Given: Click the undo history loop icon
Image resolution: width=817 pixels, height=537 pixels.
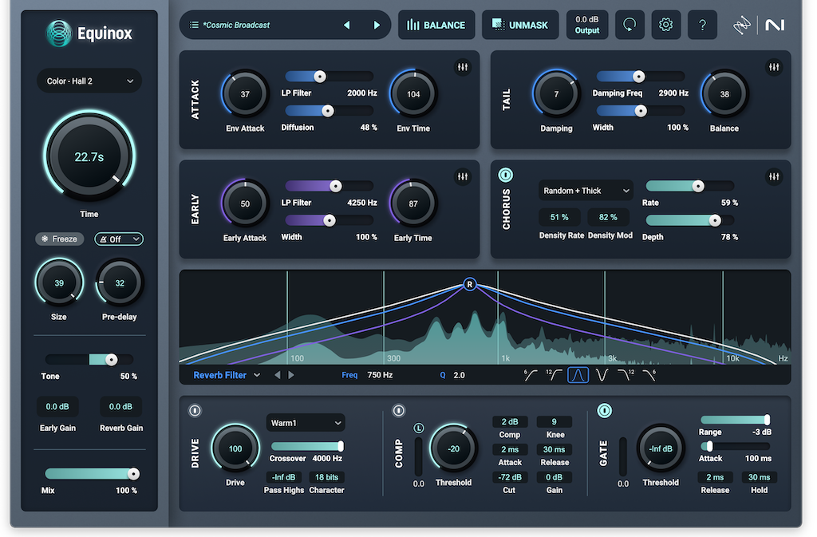Looking at the screenshot, I should coord(630,25).
